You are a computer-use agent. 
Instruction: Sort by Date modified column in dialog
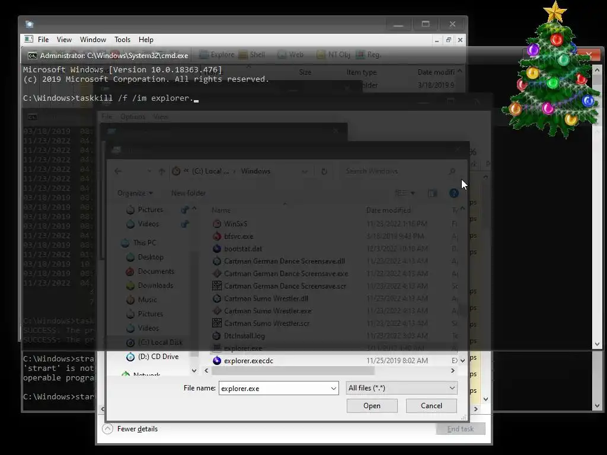coord(388,210)
